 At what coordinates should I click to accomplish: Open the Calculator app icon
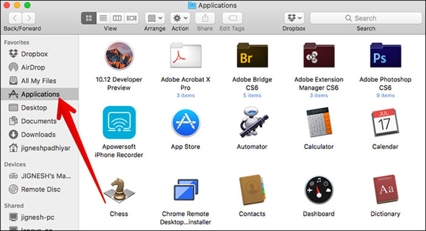point(319,123)
